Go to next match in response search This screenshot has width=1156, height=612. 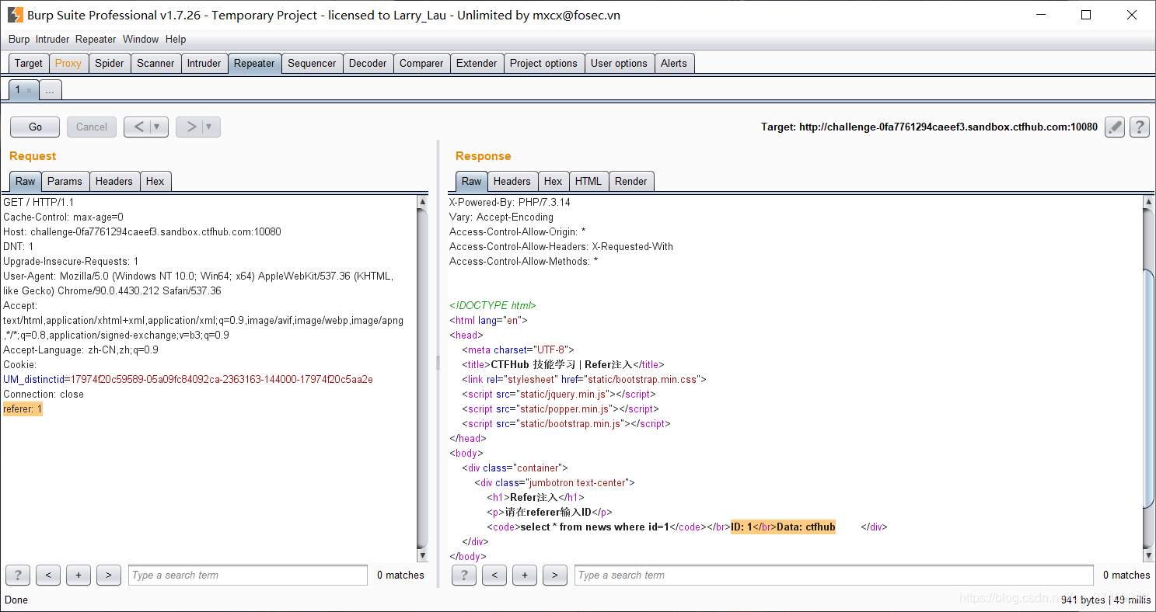point(555,575)
